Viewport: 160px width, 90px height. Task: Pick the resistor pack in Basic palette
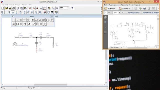click(17, 24)
